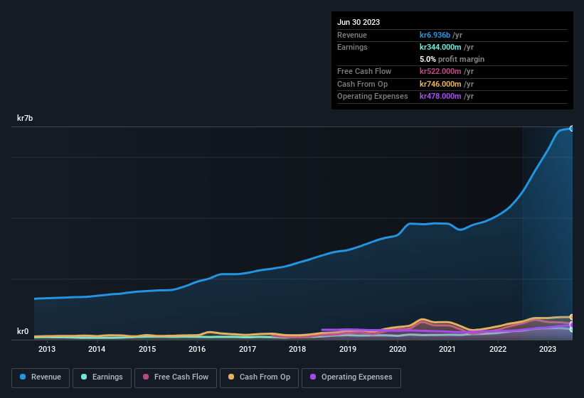Toggle the Earnings series legend button
Viewport: 584px width, 398px height.
pos(102,378)
